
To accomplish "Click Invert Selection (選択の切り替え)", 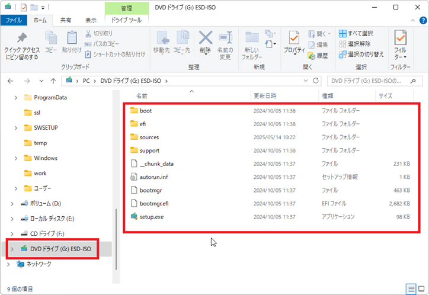I will [x=361, y=54].
